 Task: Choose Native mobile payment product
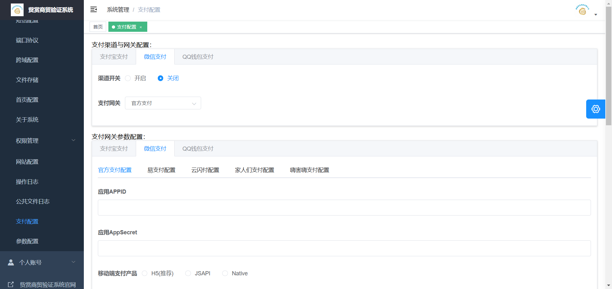click(225, 273)
